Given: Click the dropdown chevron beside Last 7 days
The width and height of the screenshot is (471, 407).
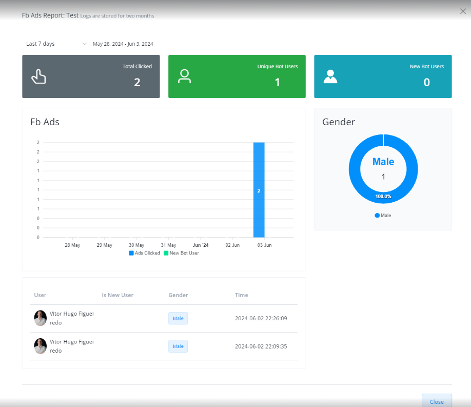Looking at the screenshot, I should point(85,44).
